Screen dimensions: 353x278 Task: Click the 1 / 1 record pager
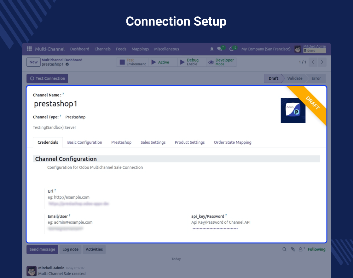pos(302,62)
